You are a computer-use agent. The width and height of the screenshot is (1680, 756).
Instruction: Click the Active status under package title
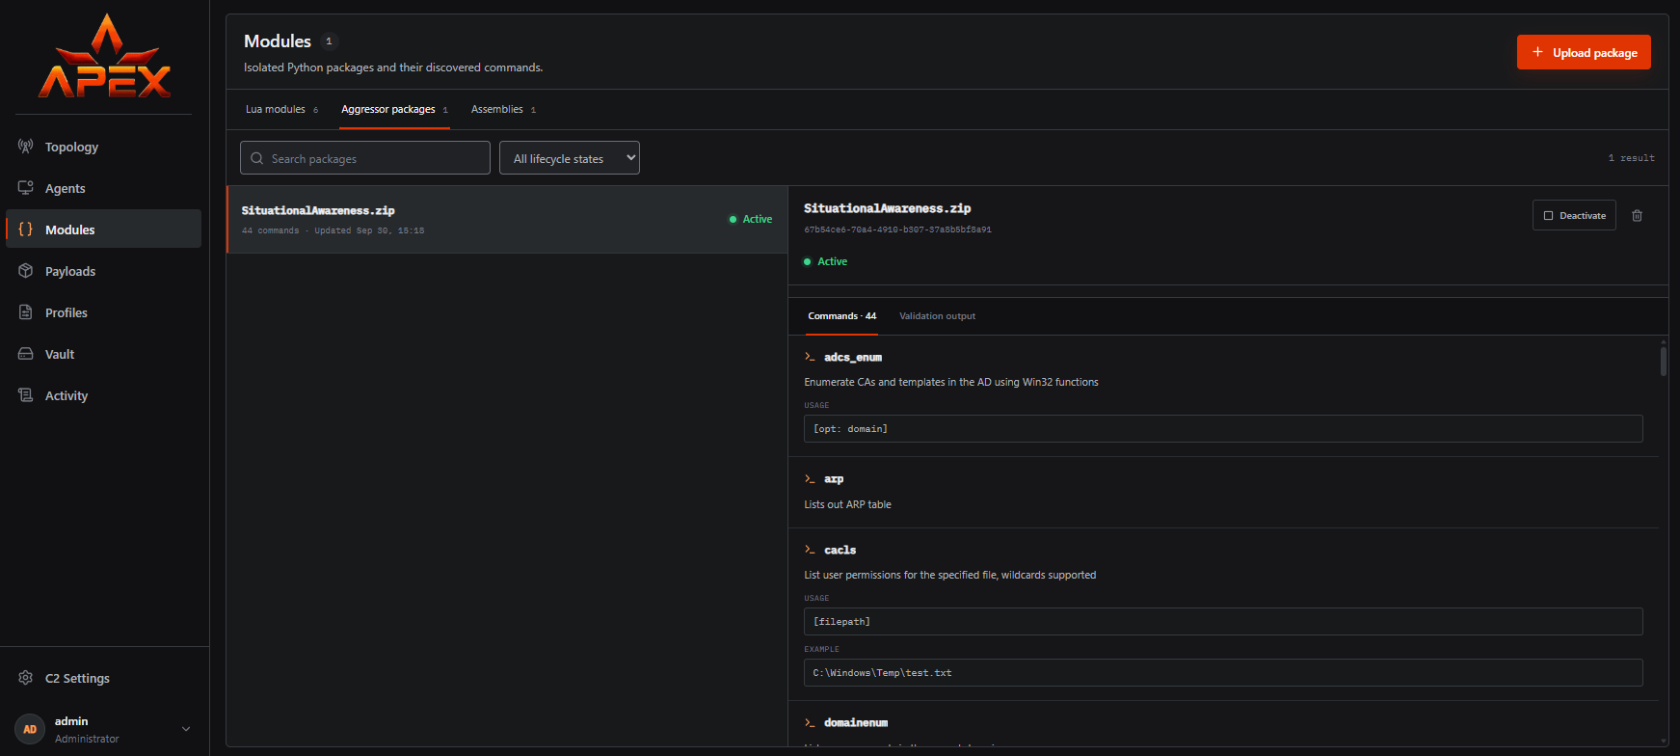(x=826, y=261)
